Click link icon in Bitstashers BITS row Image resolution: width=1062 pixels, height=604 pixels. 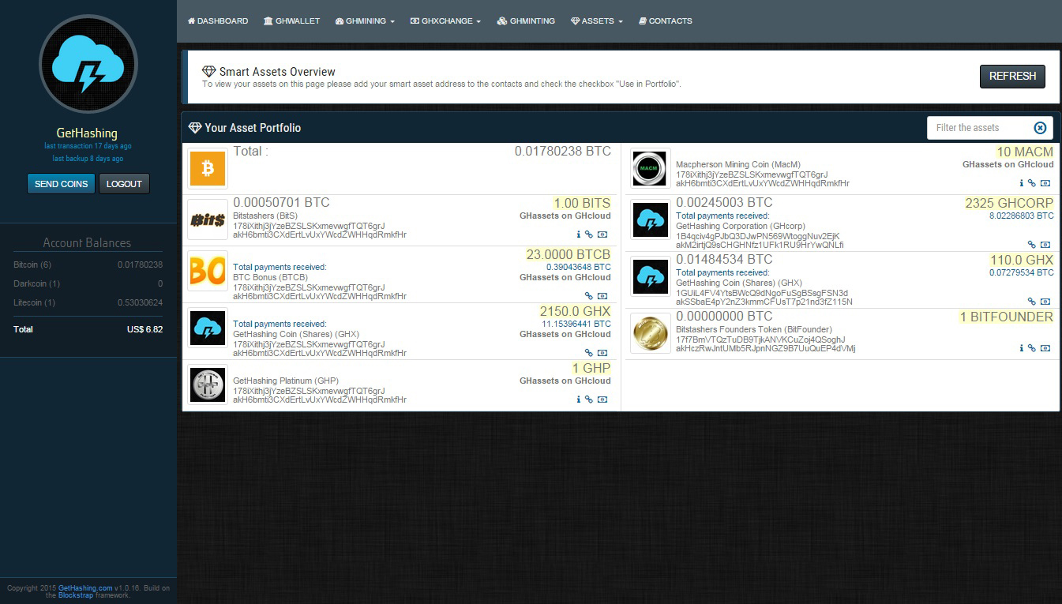588,234
